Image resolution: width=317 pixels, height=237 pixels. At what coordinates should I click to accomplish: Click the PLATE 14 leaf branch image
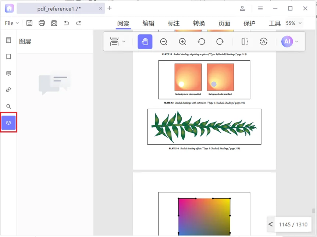point(204,127)
